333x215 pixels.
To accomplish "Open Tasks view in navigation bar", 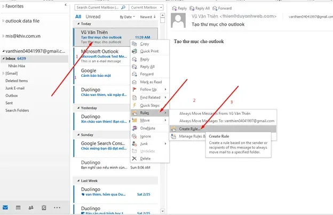I will tap(44, 208).
